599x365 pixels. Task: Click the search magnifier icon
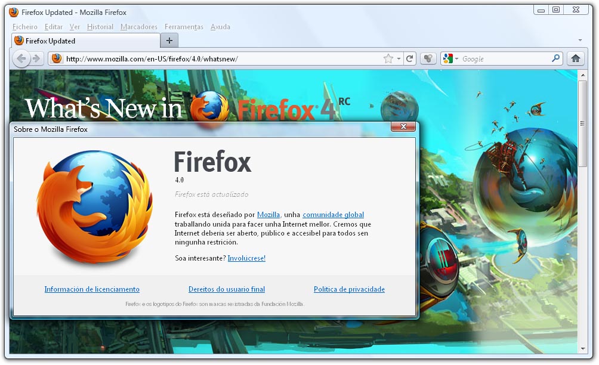pyautogui.click(x=555, y=58)
